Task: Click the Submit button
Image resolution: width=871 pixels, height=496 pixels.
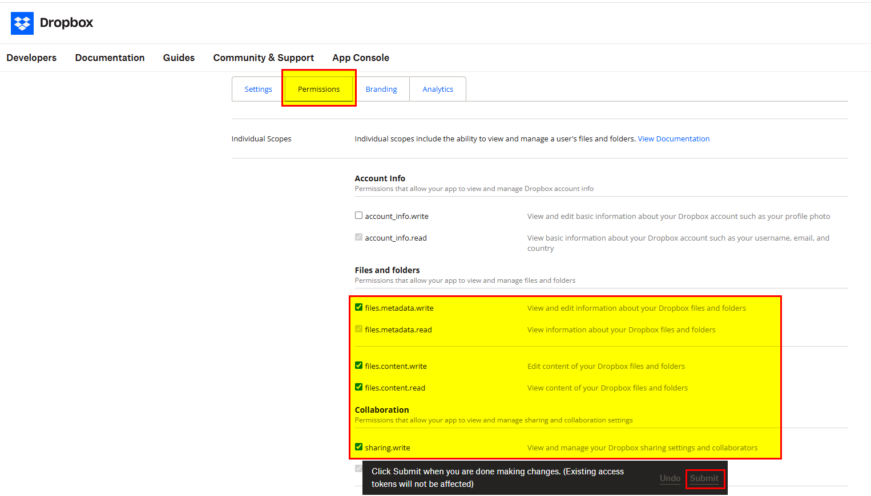Action: [x=704, y=478]
